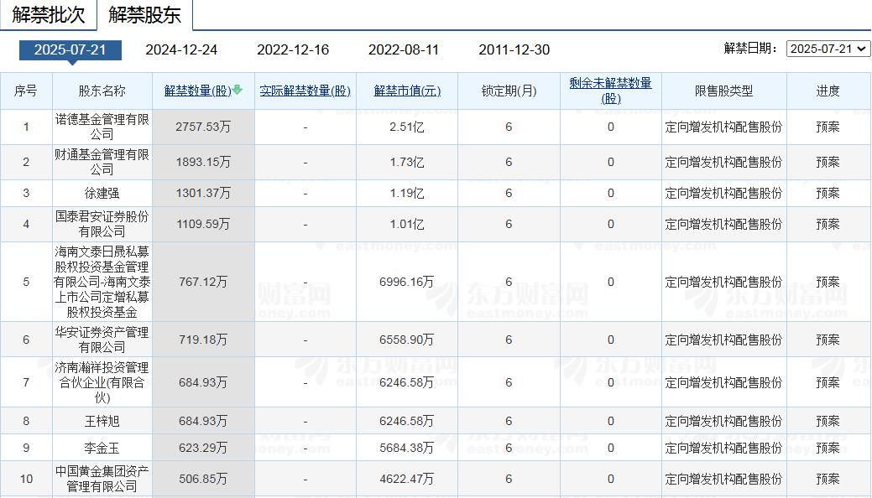This screenshot has height=498, width=872.
Task: Click the 1301.37万 unlock quantity cell
Action: [x=203, y=193]
